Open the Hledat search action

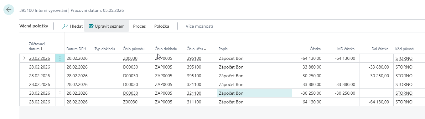click(x=73, y=26)
